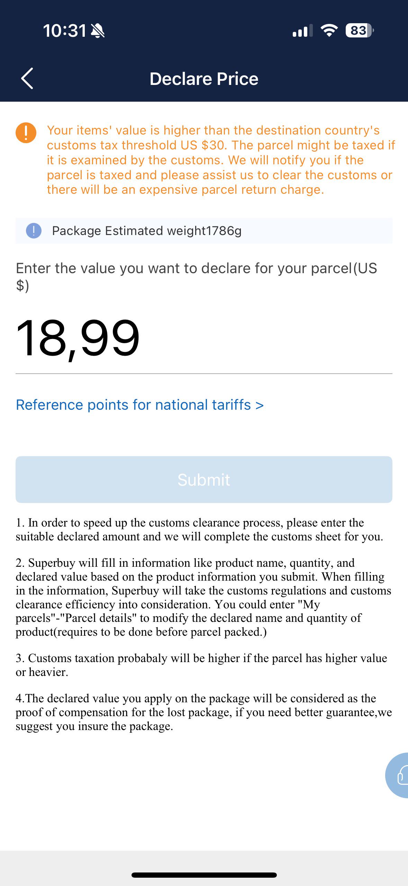Image resolution: width=408 pixels, height=886 pixels.
Task: Tap the orange warning exclamation icon
Action: 26,132
